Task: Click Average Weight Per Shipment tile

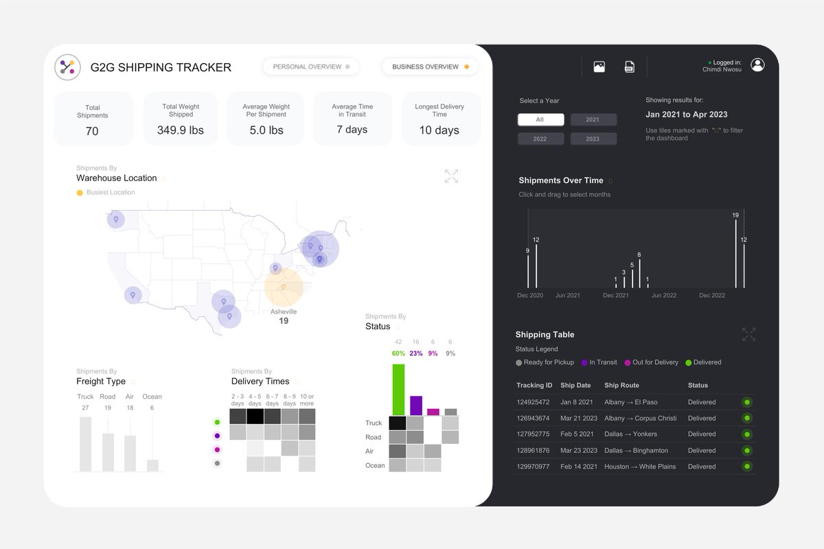Action: click(x=266, y=119)
